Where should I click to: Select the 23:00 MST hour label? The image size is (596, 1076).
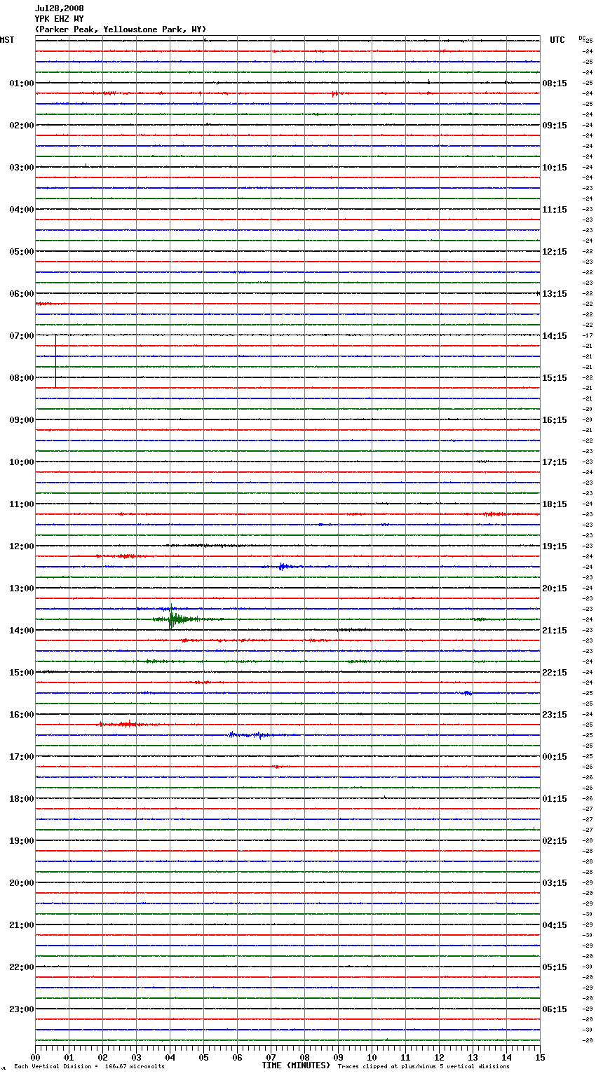(21, 1009)
